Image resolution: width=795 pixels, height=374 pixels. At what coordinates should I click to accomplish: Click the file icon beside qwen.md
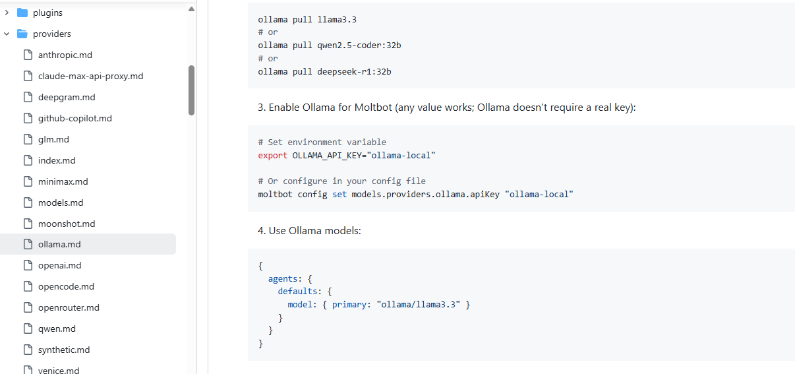(x=28, y=328)
